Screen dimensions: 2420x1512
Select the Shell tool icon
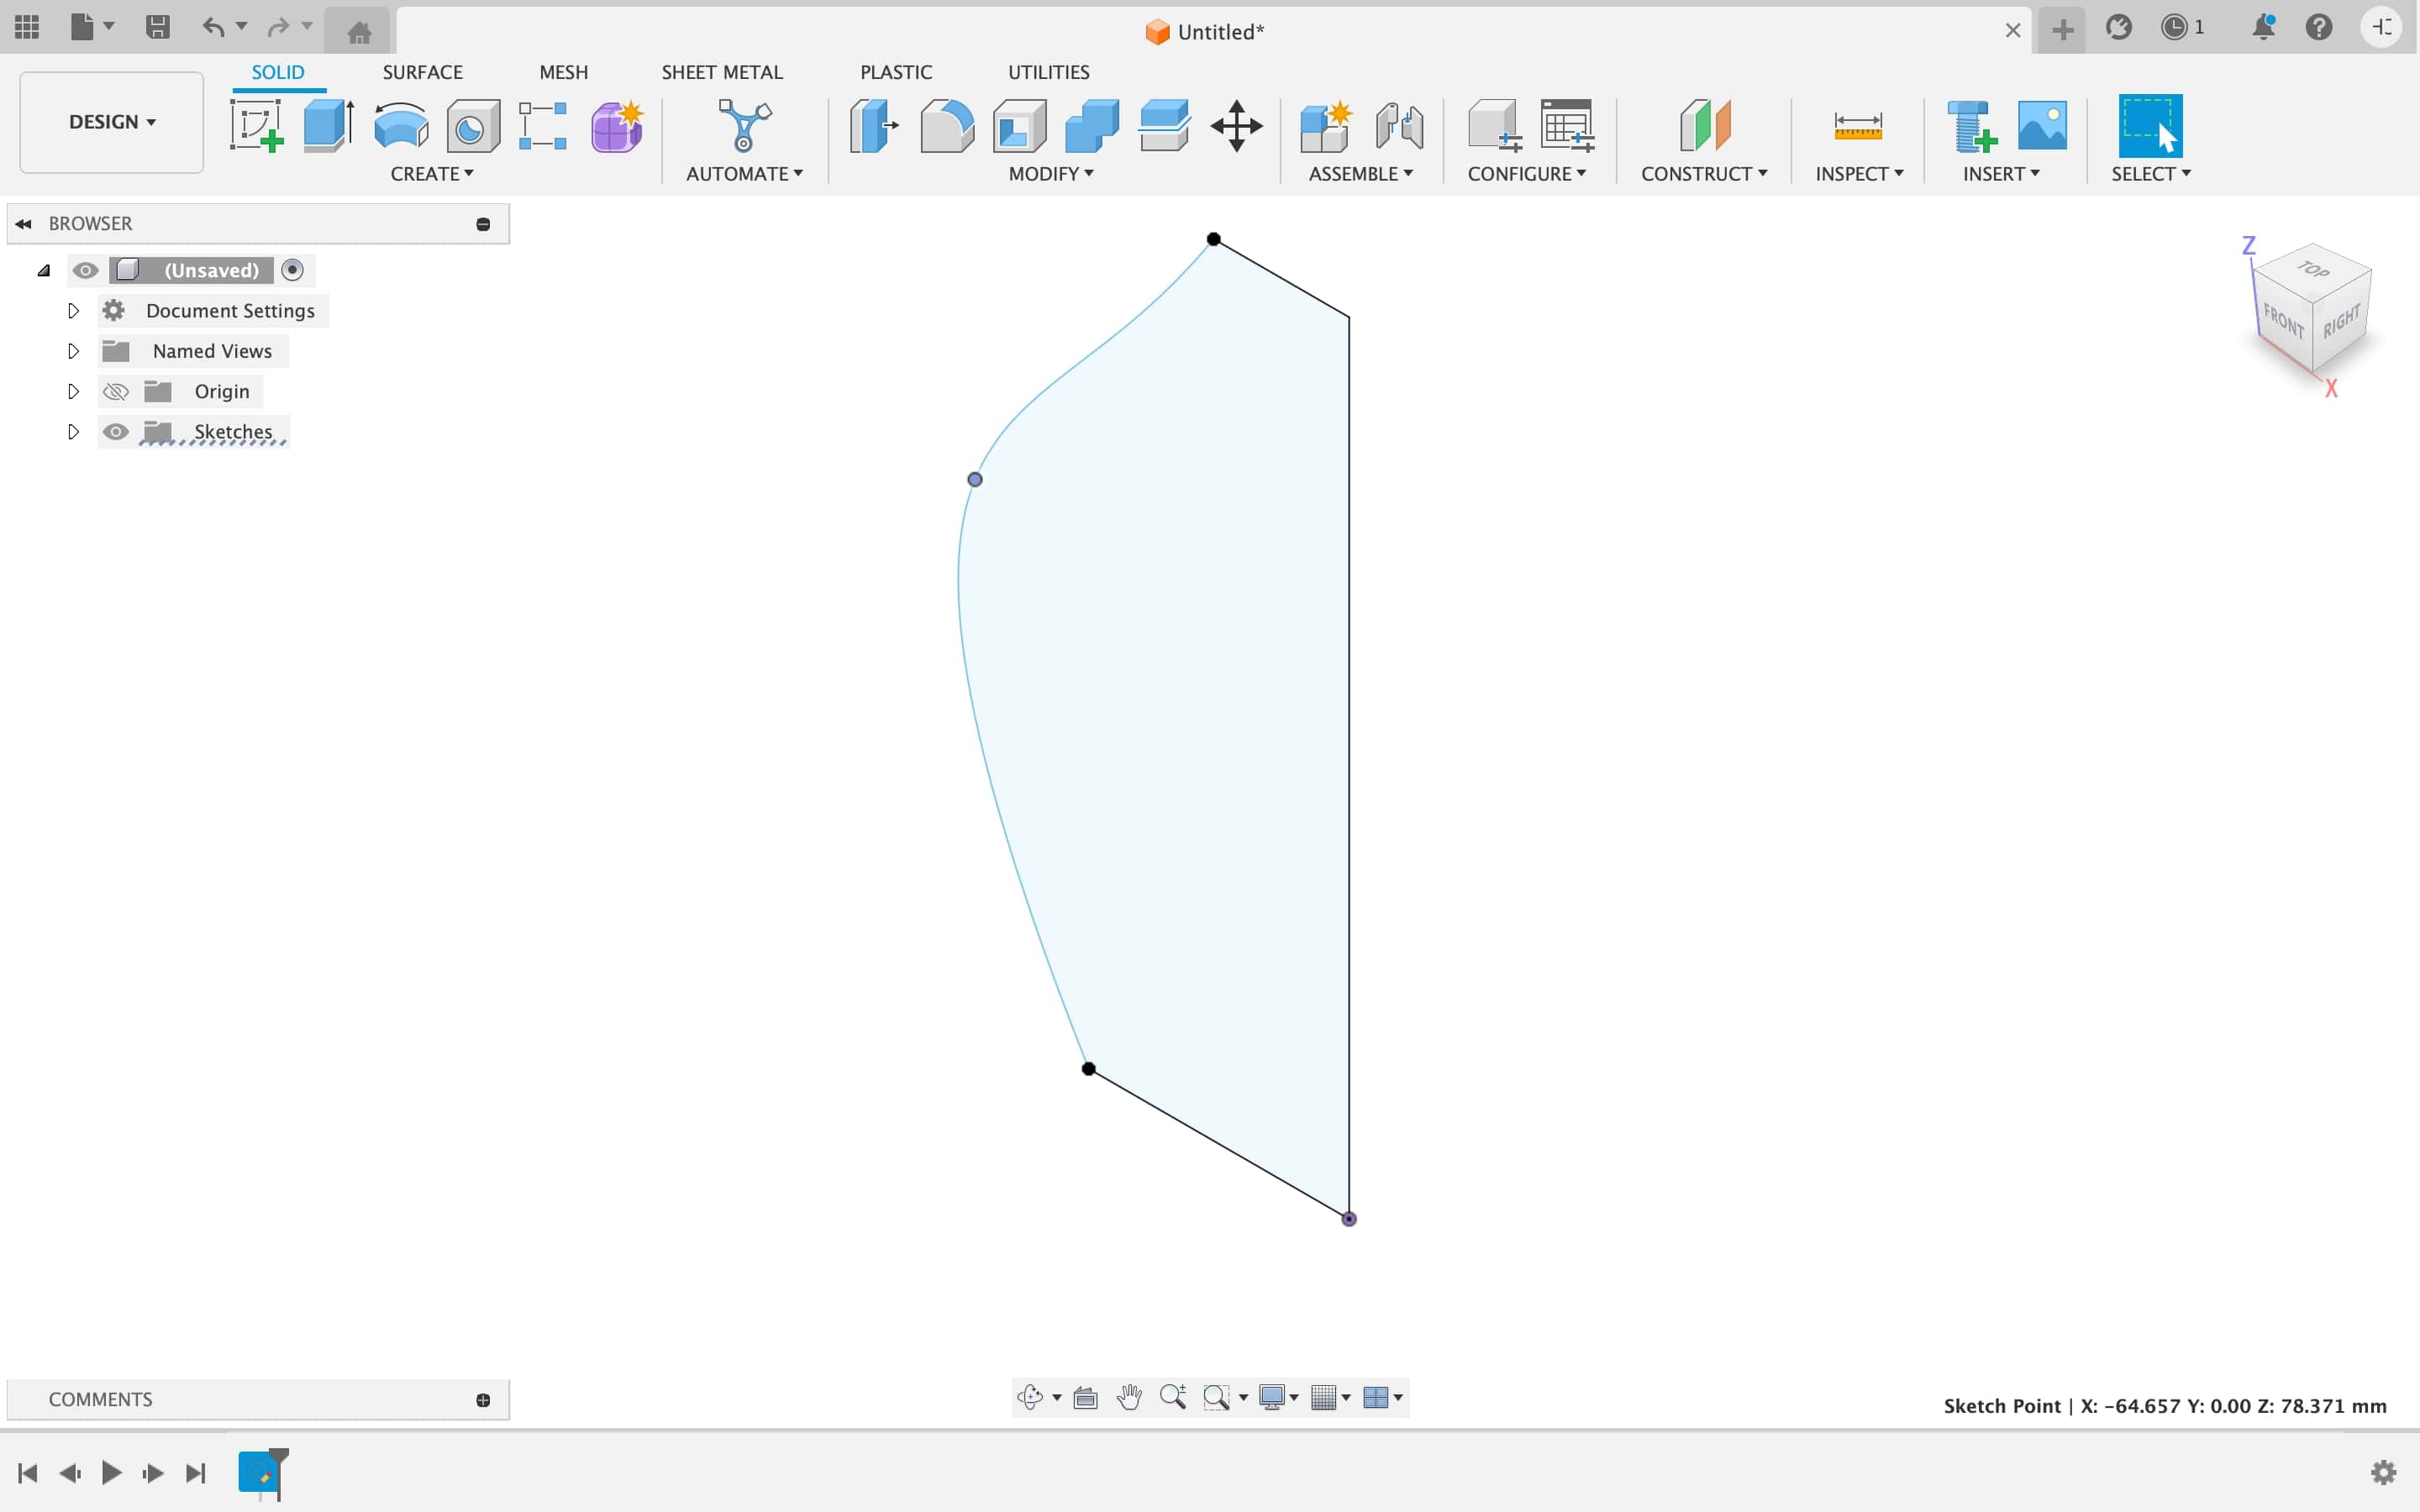1020,126
